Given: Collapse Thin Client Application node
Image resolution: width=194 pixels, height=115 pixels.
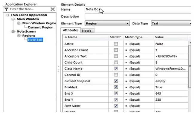Looking at the screenshot, I should [7, 15].
